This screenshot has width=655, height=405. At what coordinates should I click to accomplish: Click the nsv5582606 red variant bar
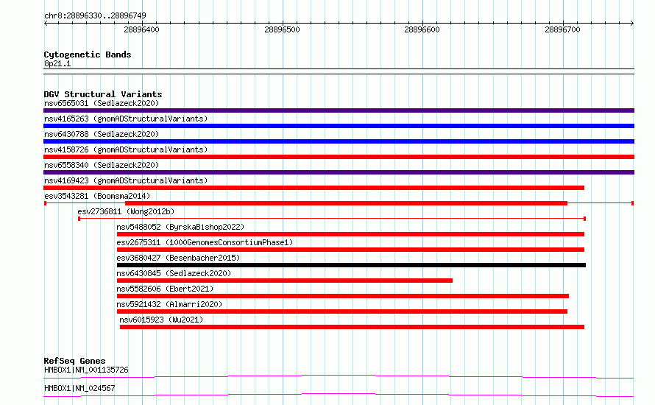(x=343, y=296)
